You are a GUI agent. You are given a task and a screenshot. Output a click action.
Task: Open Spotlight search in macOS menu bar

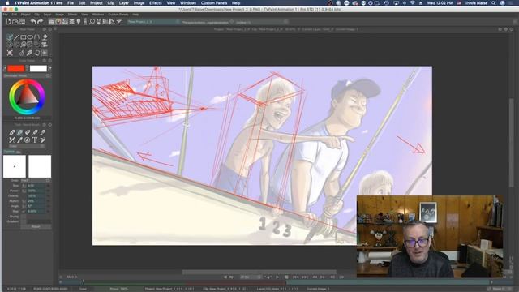(494, 3)
